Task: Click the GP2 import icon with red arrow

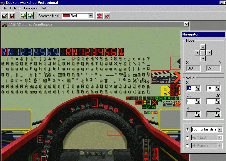Action: (23, 16)
